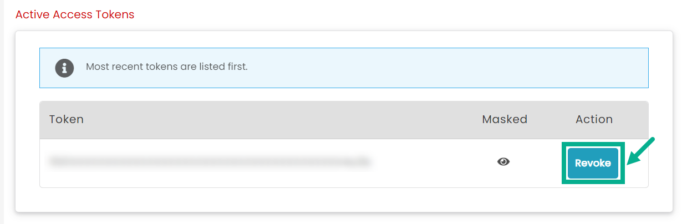687x224 pixels.
Task: Click the page background right of the heading
Action: click(388, 14)
